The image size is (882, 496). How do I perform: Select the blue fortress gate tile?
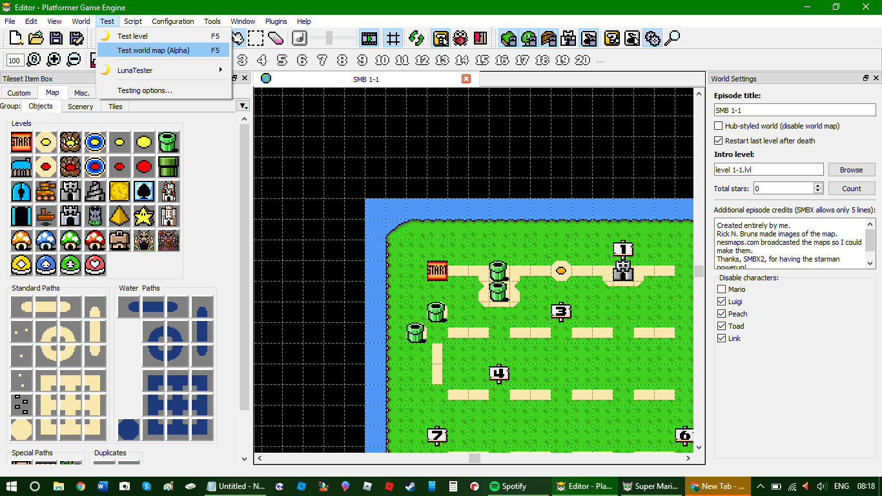tap(21, 191)
